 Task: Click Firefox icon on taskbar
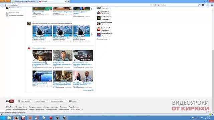coord(16,118)
